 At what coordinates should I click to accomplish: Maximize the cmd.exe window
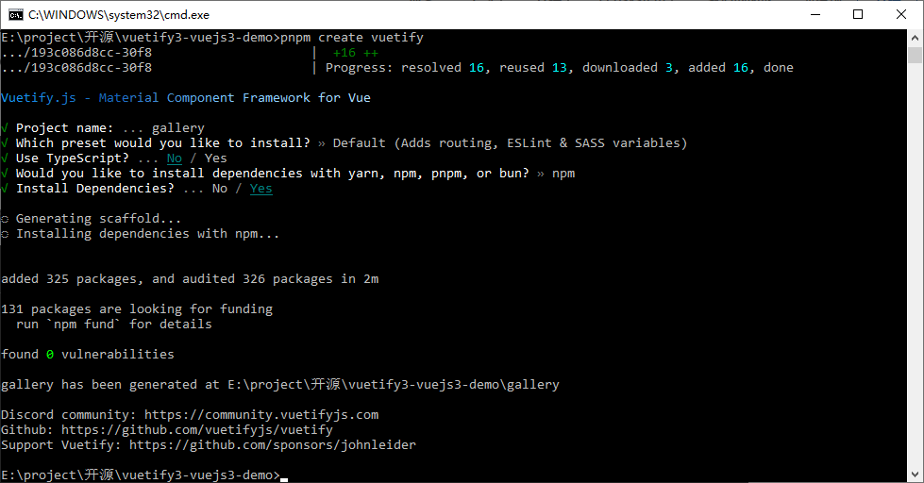point(857,14)
